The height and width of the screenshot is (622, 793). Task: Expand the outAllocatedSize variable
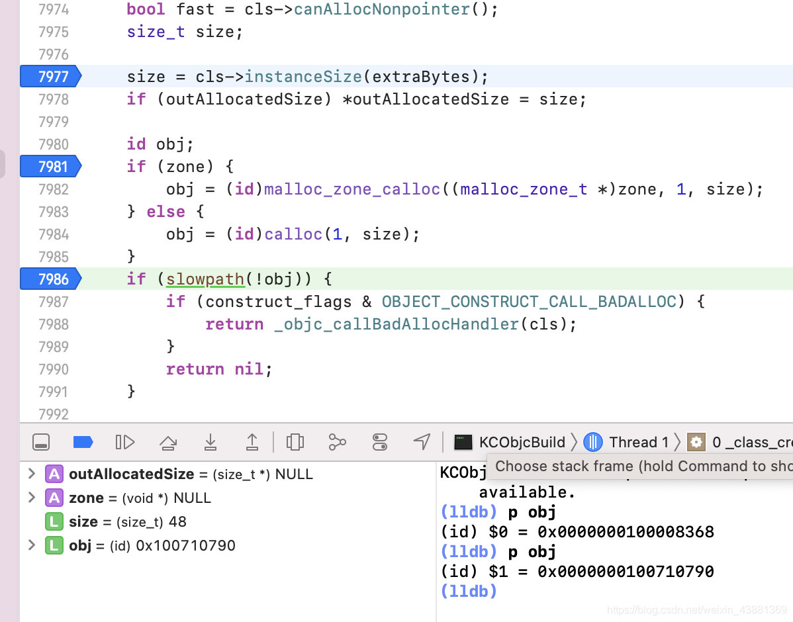point(32,474)
